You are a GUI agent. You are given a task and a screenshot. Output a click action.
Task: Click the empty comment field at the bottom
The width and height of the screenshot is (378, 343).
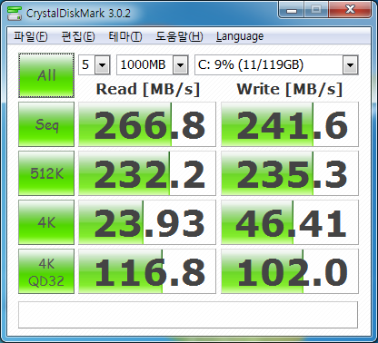(x=188, y=315)
